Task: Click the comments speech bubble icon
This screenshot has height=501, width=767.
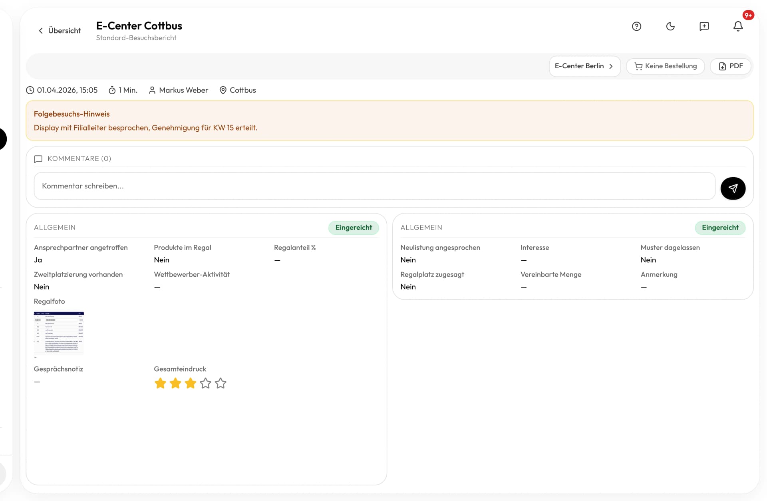Action: coord(38,159)
